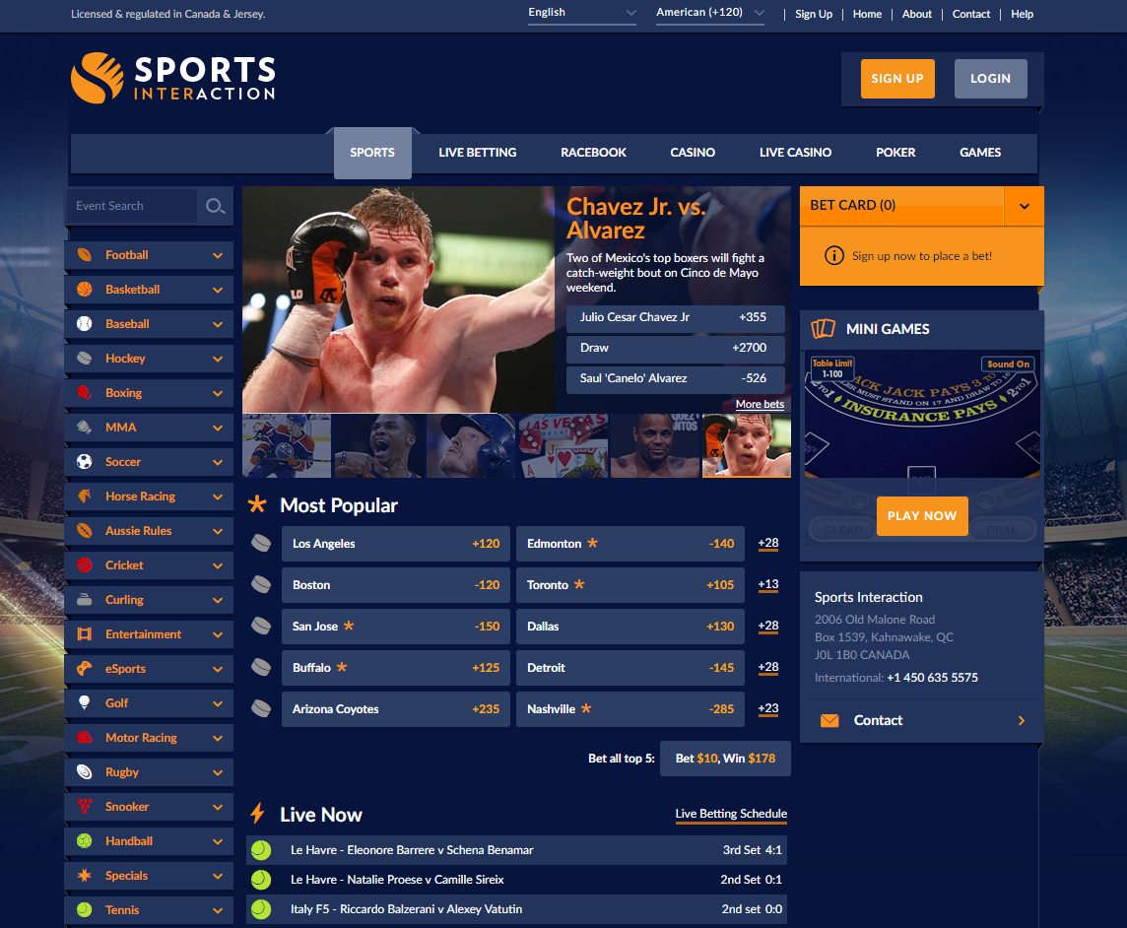The image size is (1127, 928).
Task: Click the Soccer ball icon
Action: click(x=84, y=461)
